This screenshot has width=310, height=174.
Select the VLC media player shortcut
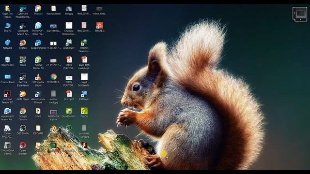[x=38, y=80]
